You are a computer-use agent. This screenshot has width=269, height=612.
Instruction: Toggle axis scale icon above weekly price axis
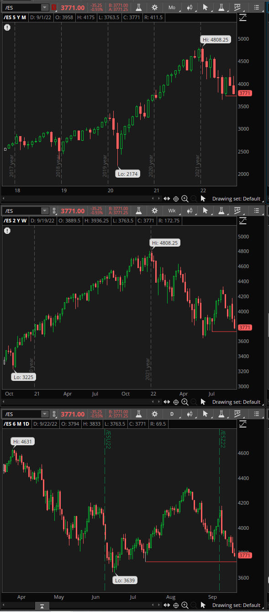tap(243, 221)
